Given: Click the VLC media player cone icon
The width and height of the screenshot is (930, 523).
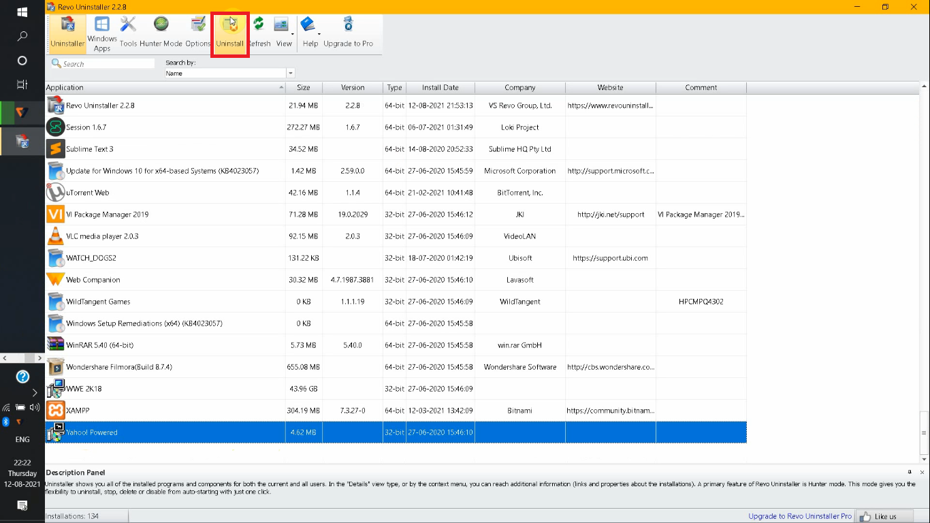Looking at the screenshot, I should click(55, 236).
